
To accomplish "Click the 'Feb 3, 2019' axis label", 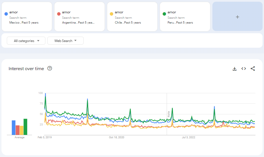I will pyautogui.click(x=45, y=137).
